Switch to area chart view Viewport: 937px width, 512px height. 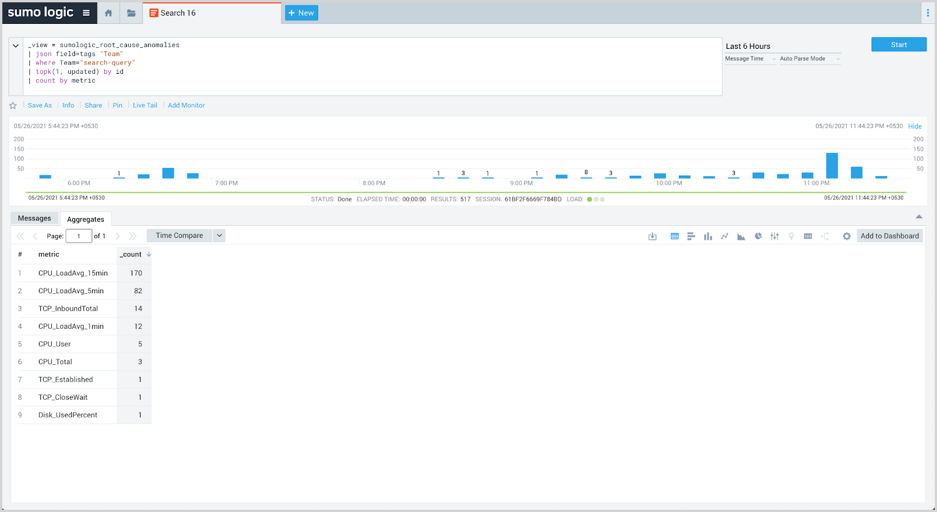741,236
